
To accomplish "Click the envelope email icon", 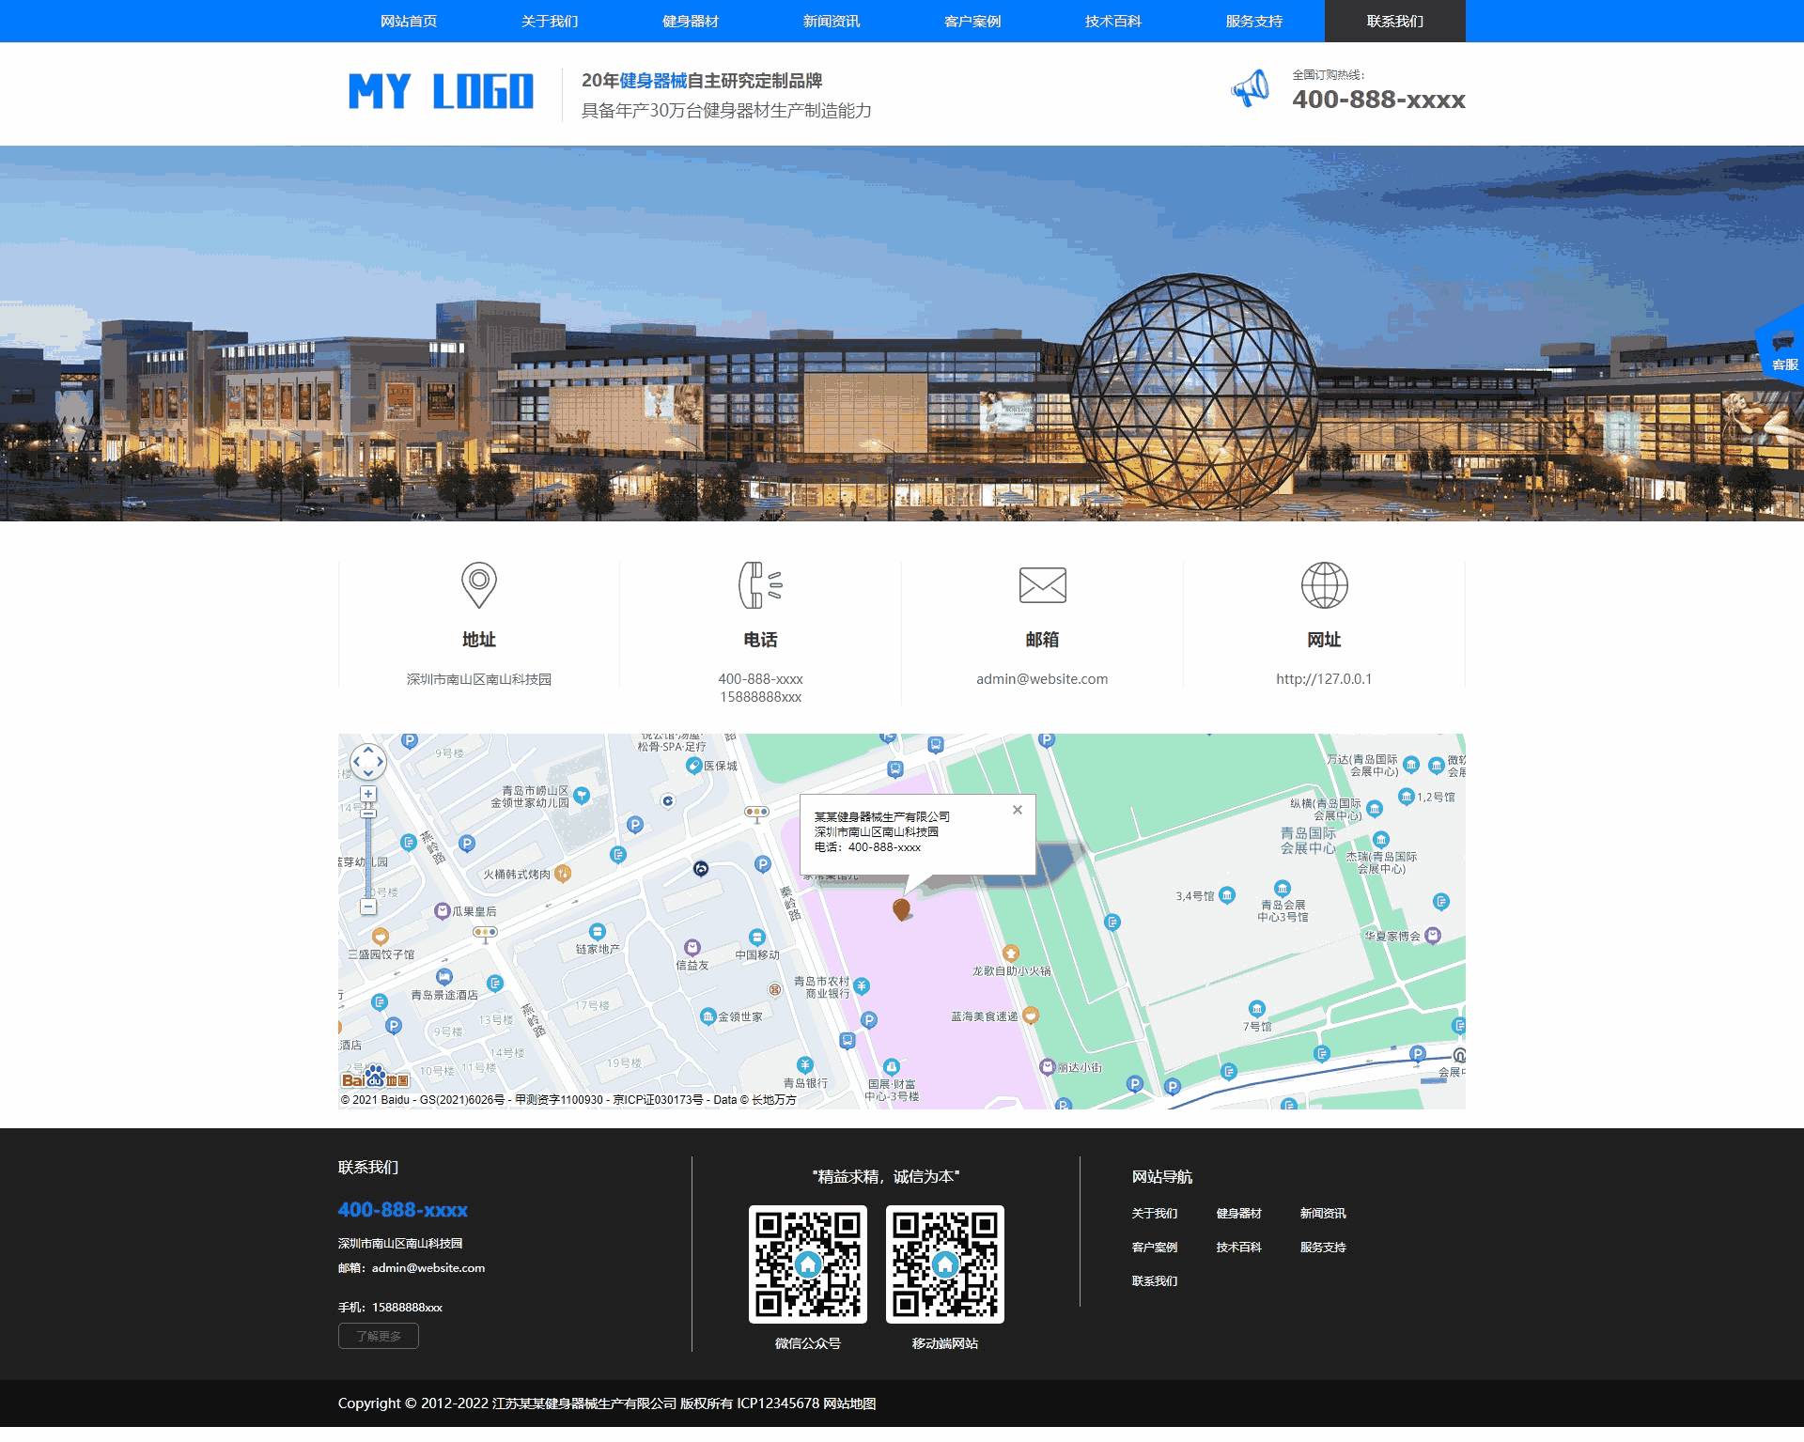I will point(1042,584).
